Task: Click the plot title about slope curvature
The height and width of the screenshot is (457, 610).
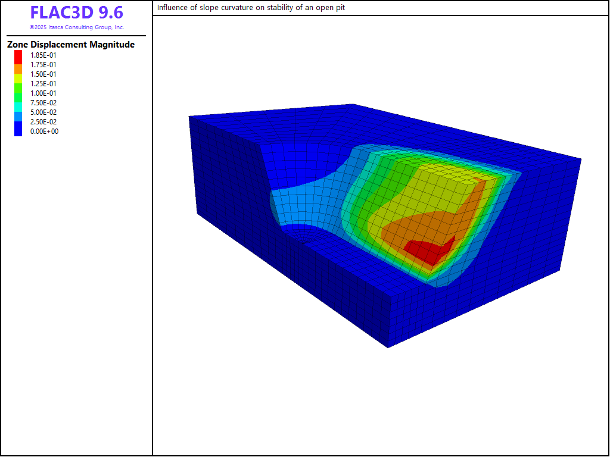Action: (251, 8)
